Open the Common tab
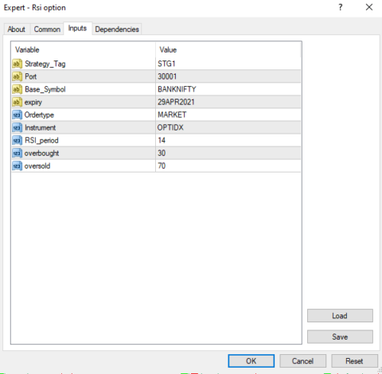This screenshot has width=382, height=374. click(x=47, y=29)
